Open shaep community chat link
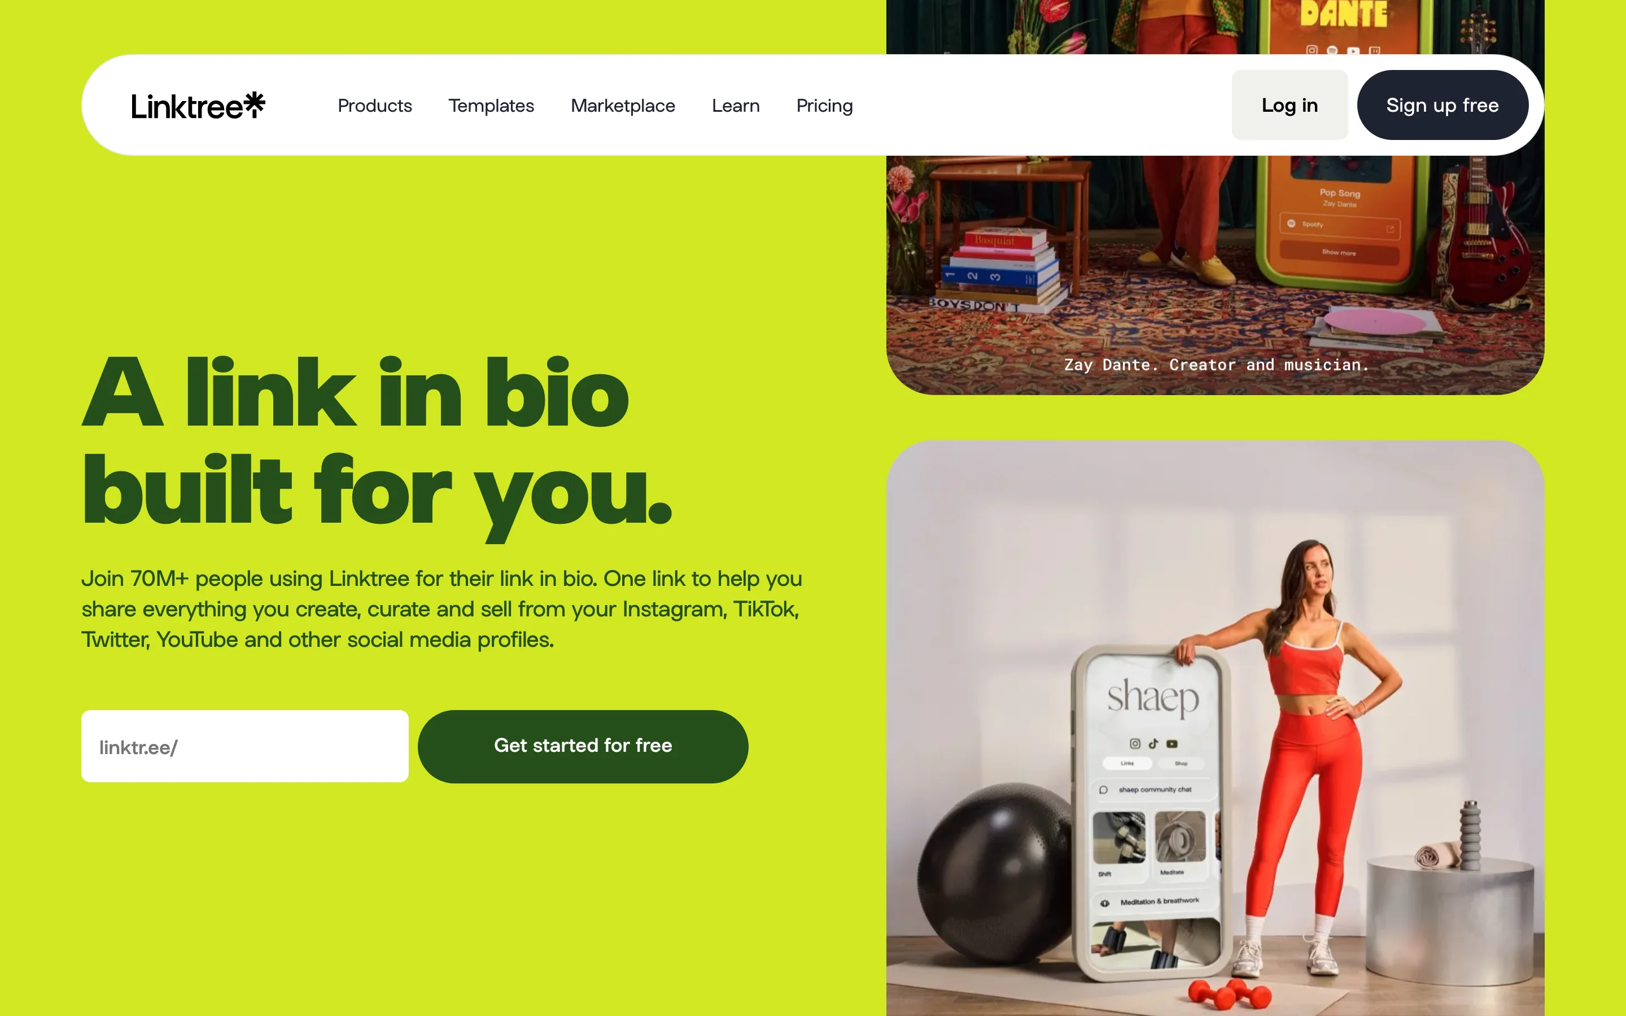The height and width of the screenshot is (1016, 1626). click(1155, 790)
